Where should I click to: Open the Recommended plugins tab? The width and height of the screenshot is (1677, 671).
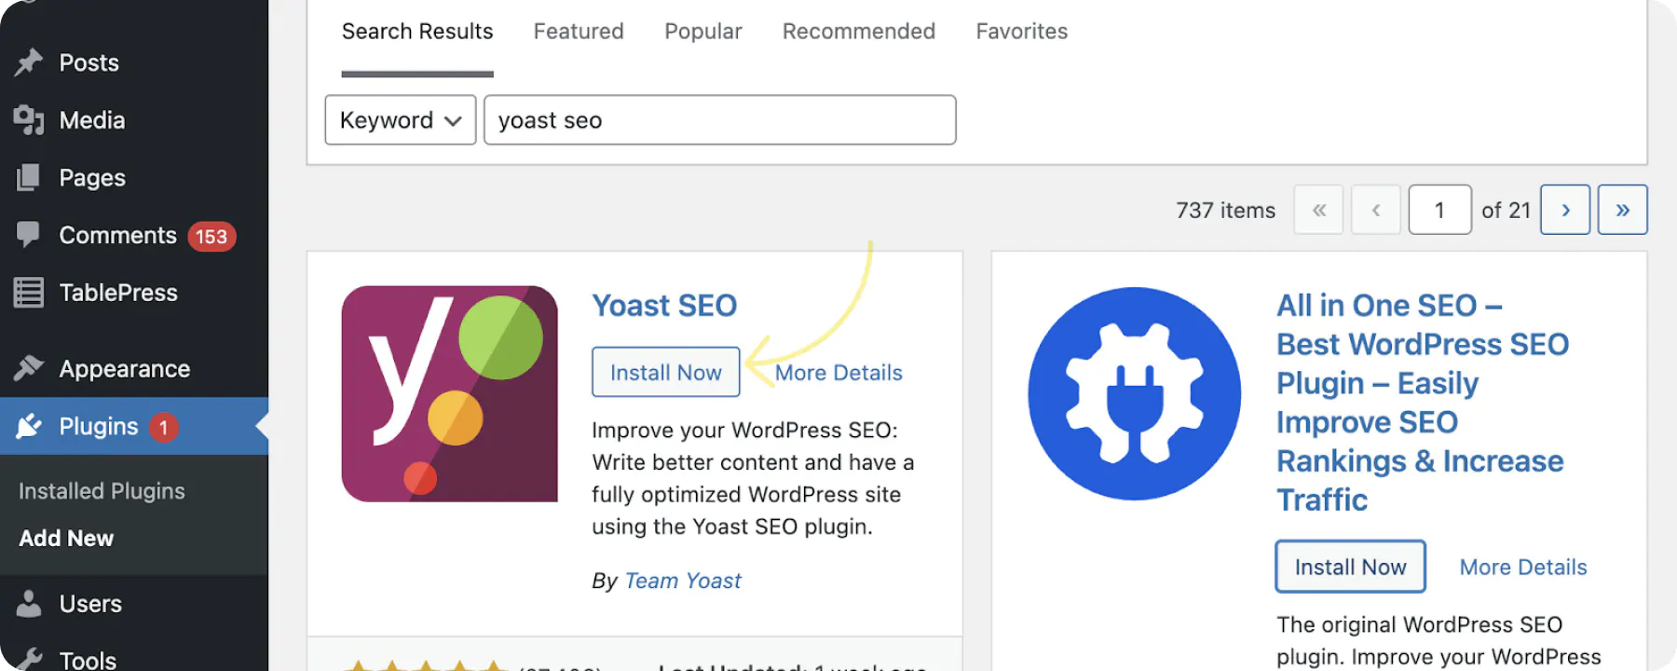(859, 32)
